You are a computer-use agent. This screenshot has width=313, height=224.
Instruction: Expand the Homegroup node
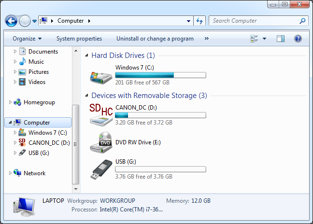pos(10,102)
